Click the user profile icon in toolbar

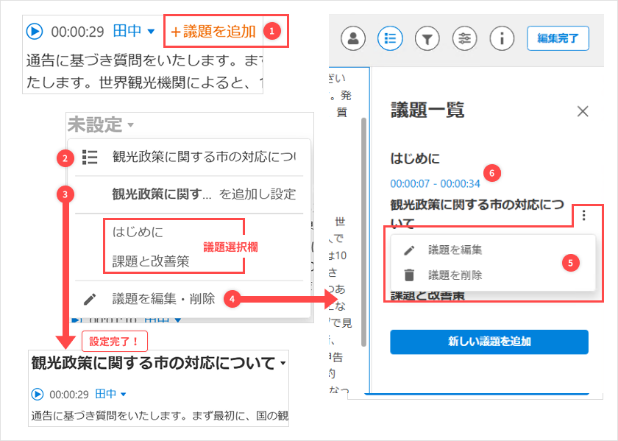353,38
